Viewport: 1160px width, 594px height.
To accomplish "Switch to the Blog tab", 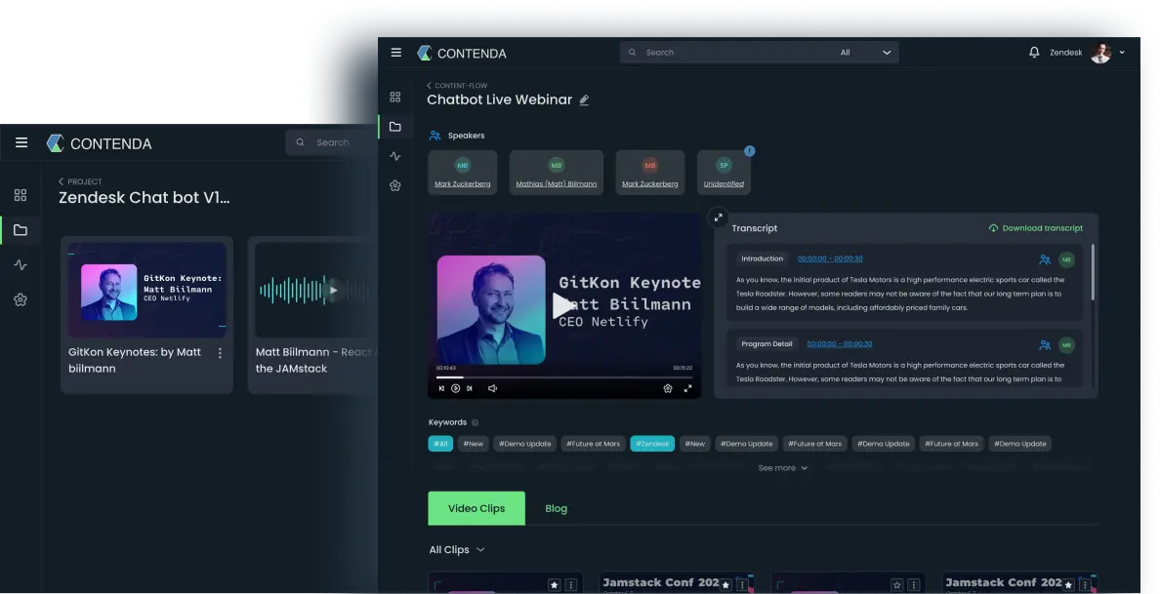I will (556, 508).
